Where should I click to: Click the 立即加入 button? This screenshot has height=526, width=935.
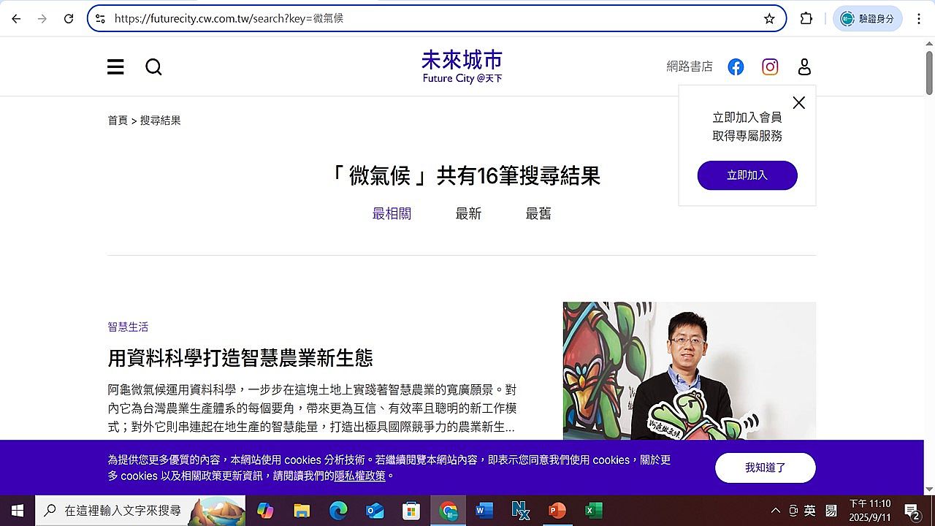[x=747, y=175]
